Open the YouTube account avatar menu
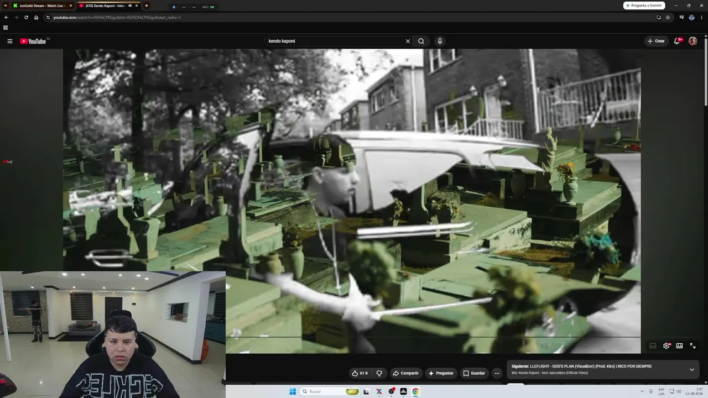This screenshot has height=398, width=708. [x=693, y=41]
